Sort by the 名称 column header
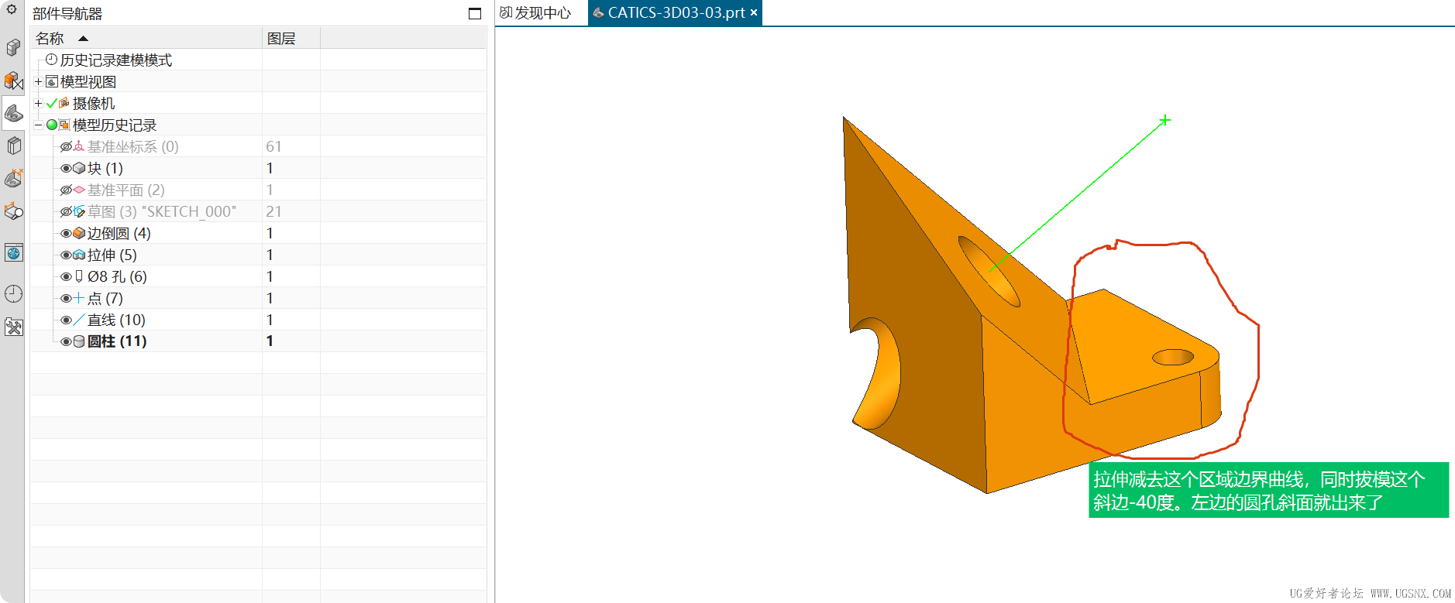Viewport: 1455px width, 603px height. (x=146, y=38)
